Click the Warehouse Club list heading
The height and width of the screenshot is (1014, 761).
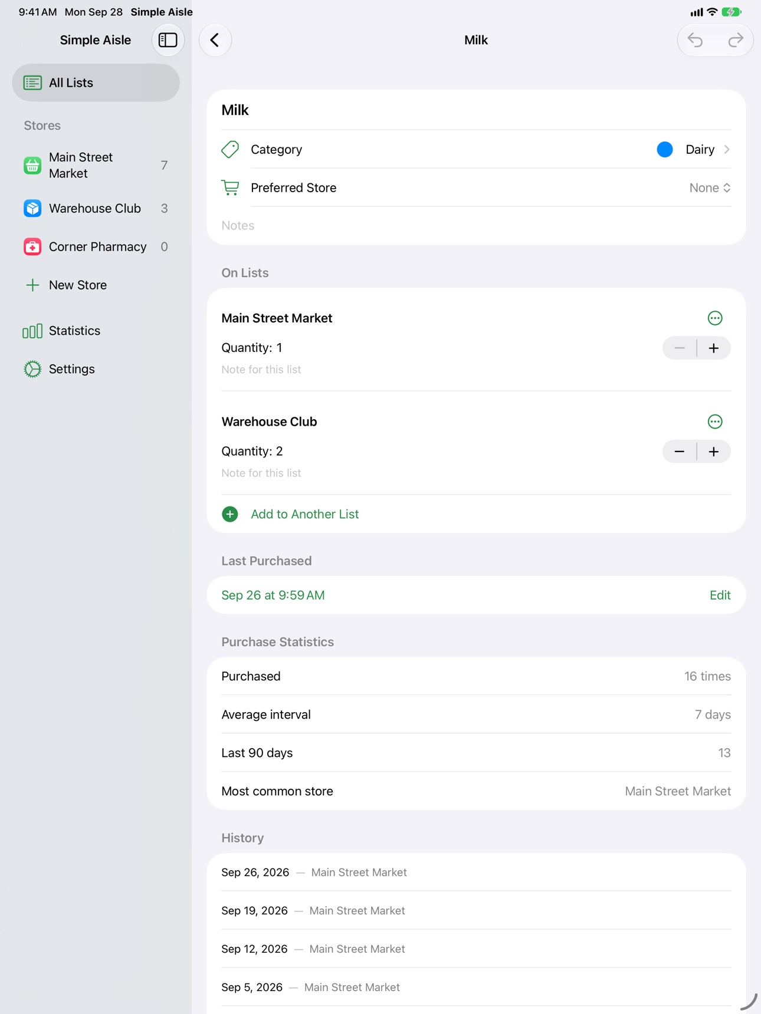point(269,422)
